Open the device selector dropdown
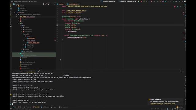The width and height of the screenshot is (196, 110). 108,1
